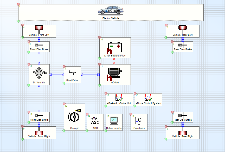Click the red pin on the Li-Ion Batterie block

click(x=100, y=38)
